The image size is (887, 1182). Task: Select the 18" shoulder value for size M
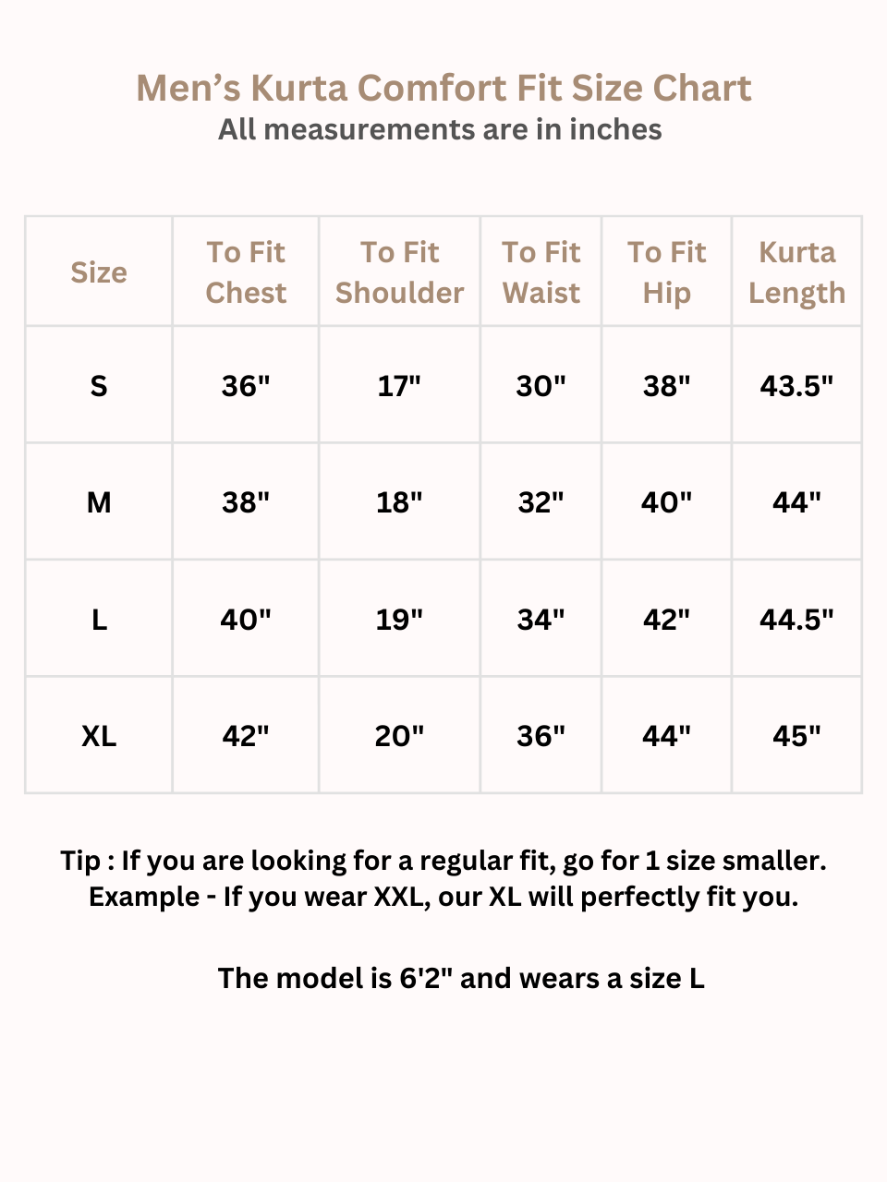(399, 503)
